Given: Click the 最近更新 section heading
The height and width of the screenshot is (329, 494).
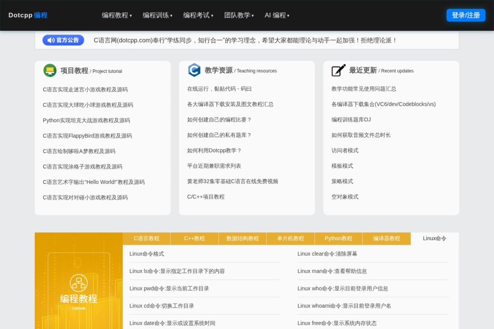Looking at the screenshot, I should [x=363, y=70].
